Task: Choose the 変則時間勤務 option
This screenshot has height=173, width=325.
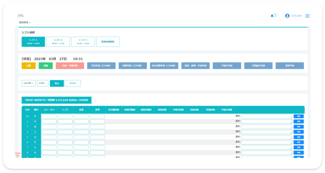Action: 108,42
